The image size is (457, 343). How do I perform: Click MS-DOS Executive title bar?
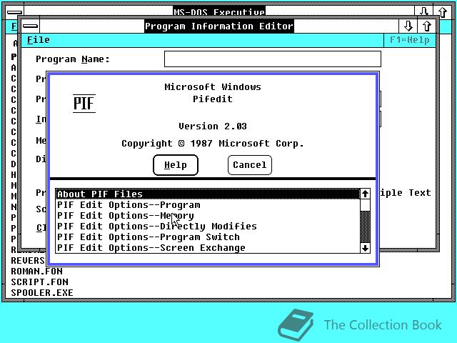[219, 11]
